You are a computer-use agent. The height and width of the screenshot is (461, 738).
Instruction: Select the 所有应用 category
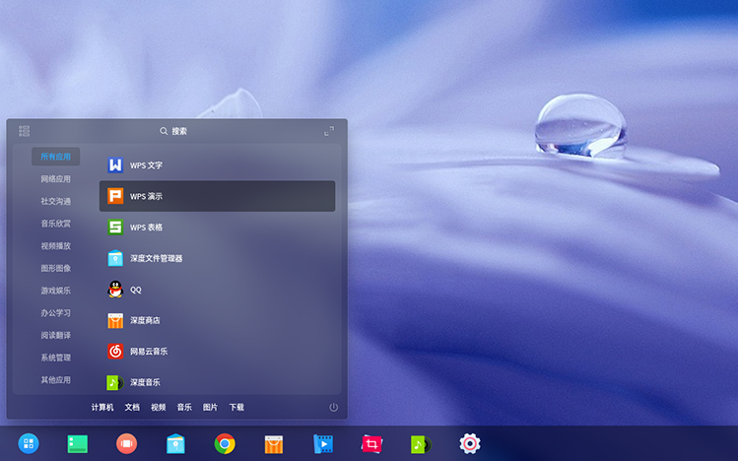[x=55, y=157]
